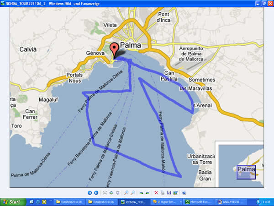
Task: Advance to the next image
Action: (96, 193)
